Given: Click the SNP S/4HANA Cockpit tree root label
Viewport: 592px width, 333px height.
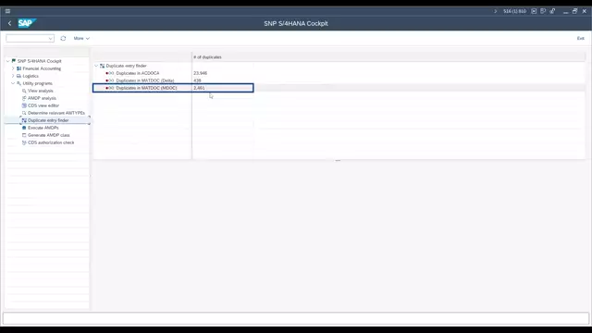Looking at the screenshot, I should [x=39, y=61].
